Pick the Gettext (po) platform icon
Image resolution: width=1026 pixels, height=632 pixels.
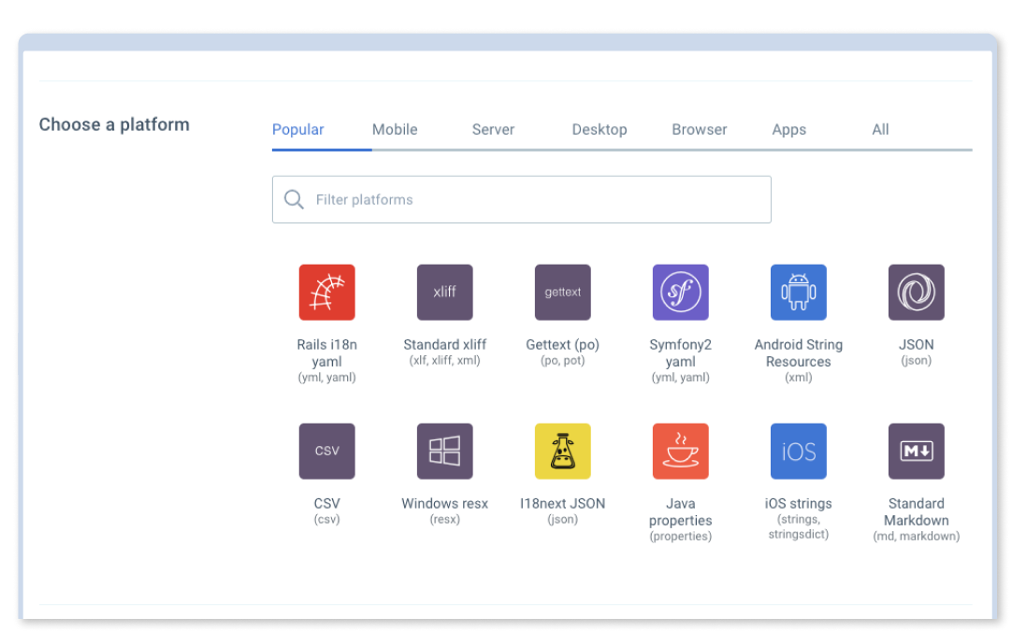[x=563, y=293]
